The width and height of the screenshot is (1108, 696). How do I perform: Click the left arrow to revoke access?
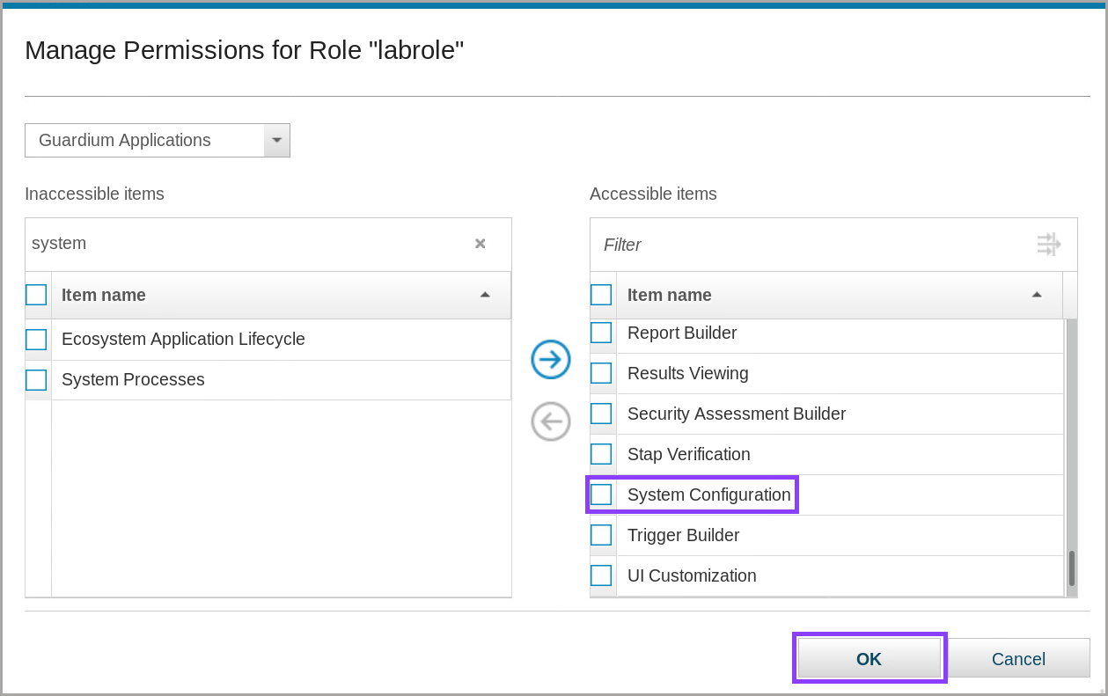coord(551,421)
